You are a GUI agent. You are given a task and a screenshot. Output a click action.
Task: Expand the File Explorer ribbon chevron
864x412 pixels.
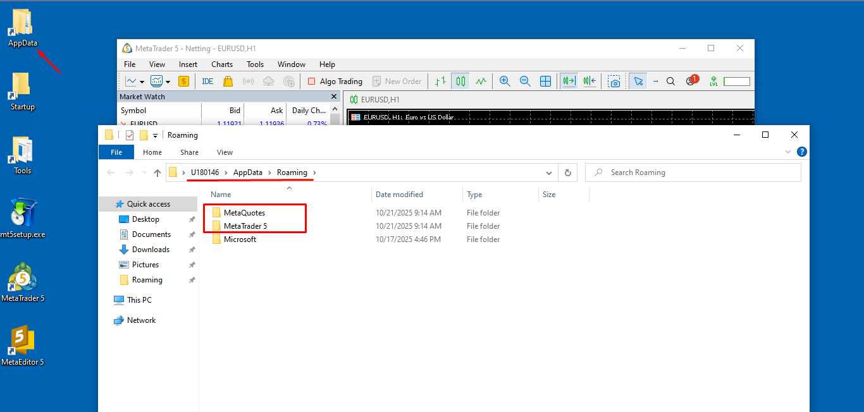(x=787, y=152)
